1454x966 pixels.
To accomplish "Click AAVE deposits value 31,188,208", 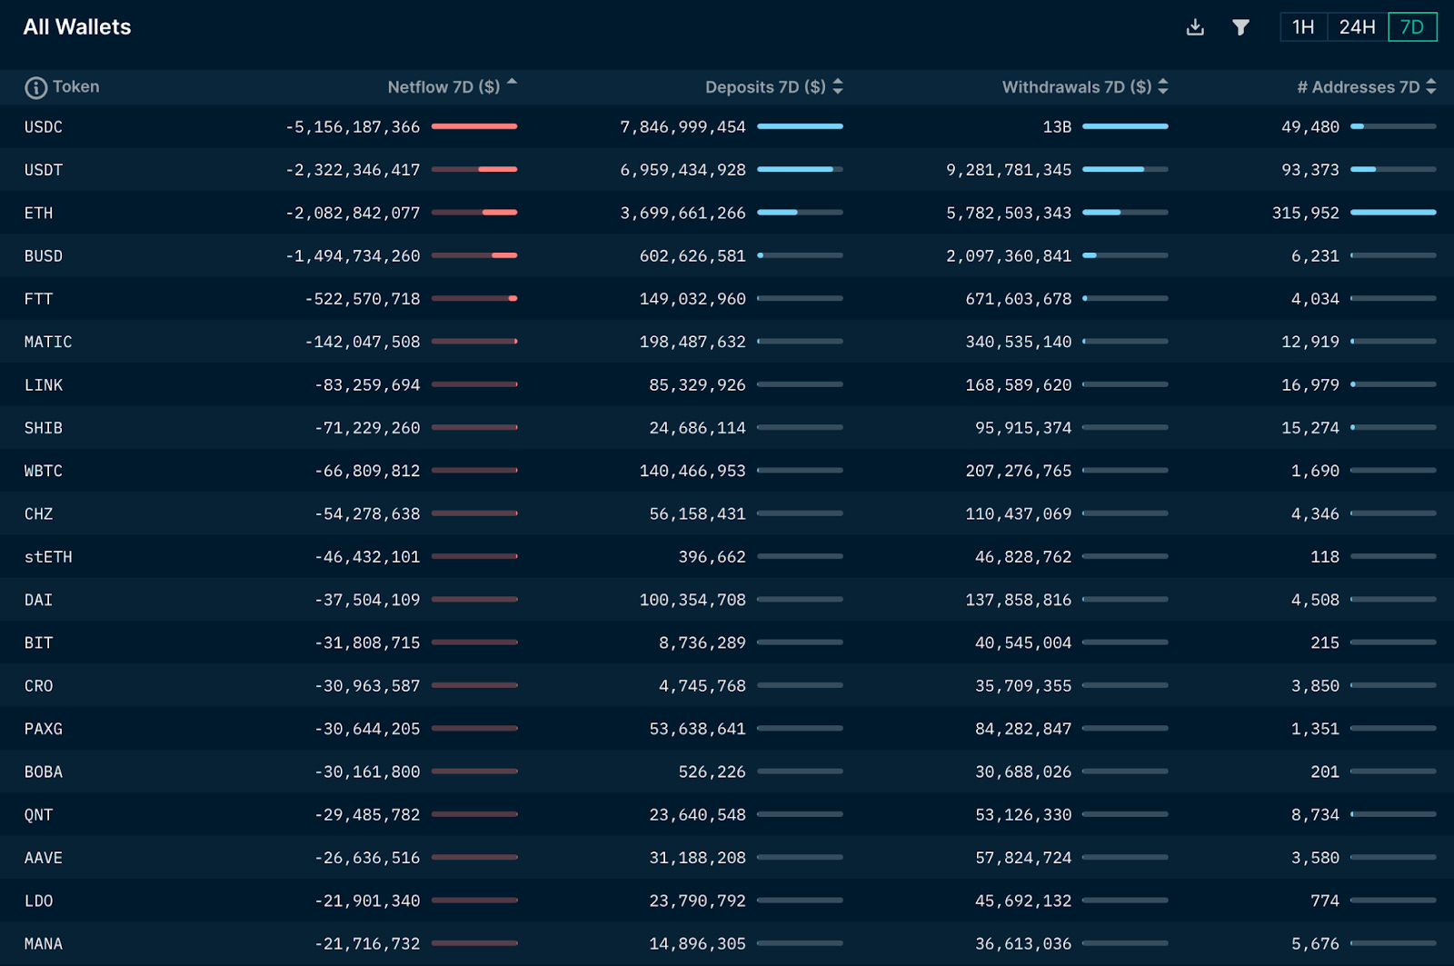I will (697, 858).
